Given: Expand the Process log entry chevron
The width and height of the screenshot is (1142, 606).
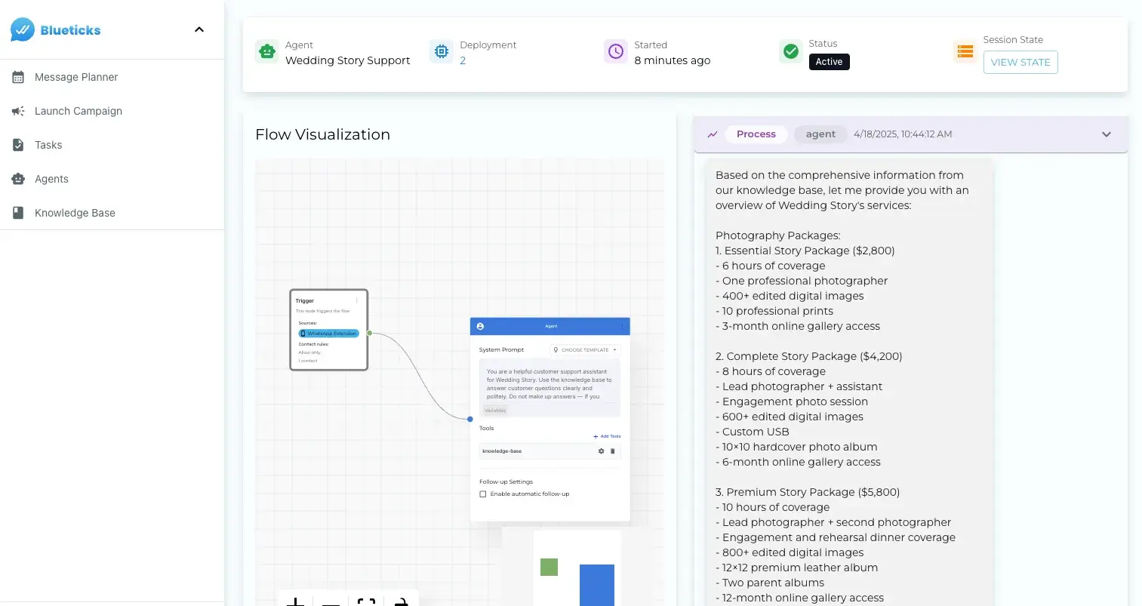Looking at the screenshot, I should click(1106, 134).
